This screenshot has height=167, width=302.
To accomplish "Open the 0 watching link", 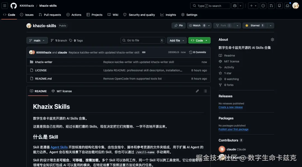I will (x=229, y=79).
